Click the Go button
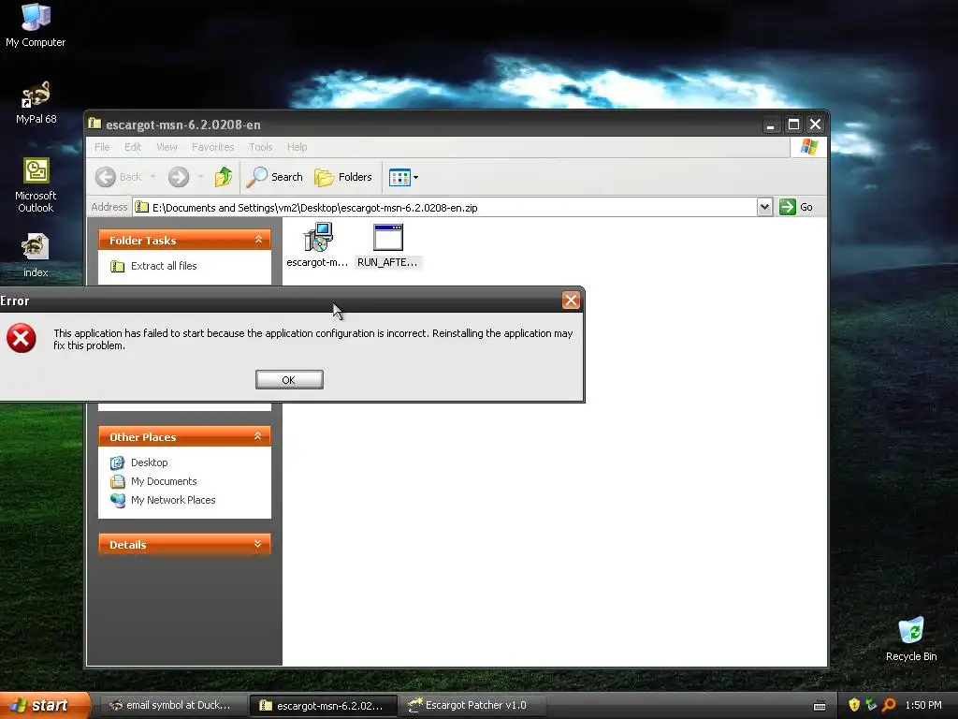 pos(796,207)
